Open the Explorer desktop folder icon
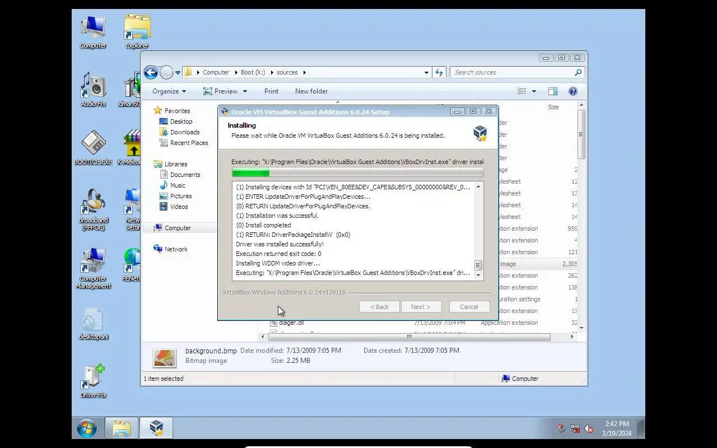This screenshot has width=717, height=448. pos(137,32)
